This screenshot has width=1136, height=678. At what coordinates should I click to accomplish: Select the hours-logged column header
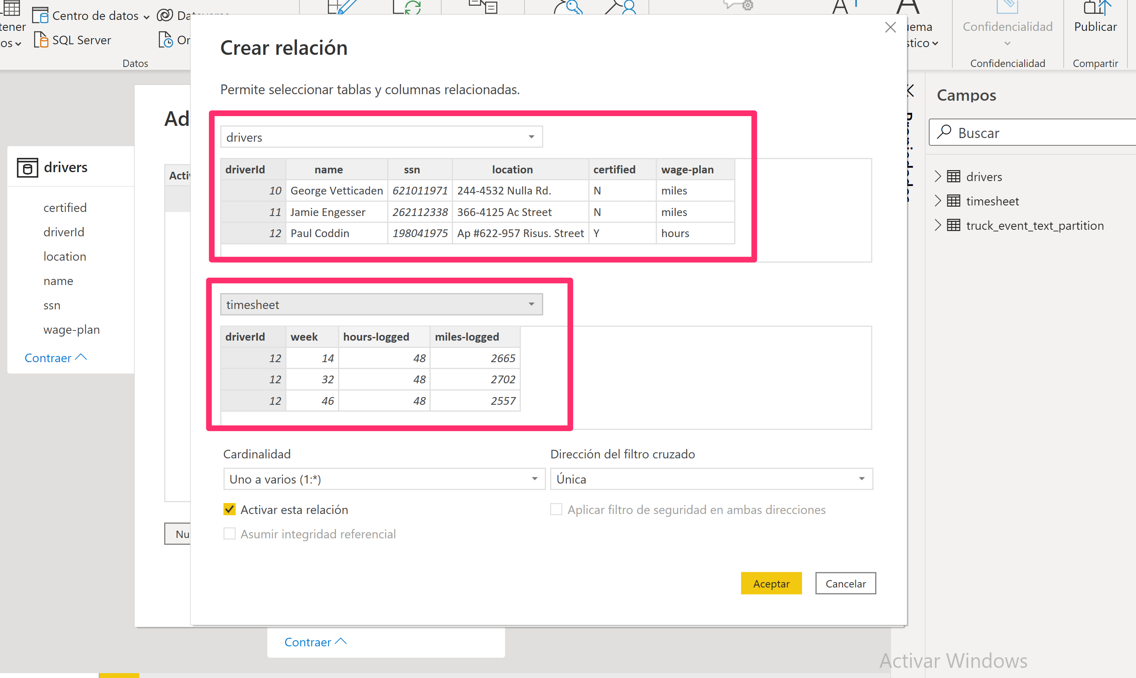tap(384, 337)
